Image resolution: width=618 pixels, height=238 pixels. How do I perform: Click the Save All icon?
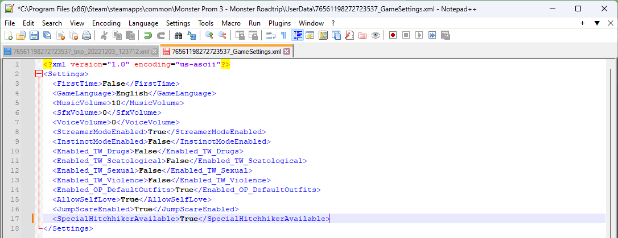(47, 36)
